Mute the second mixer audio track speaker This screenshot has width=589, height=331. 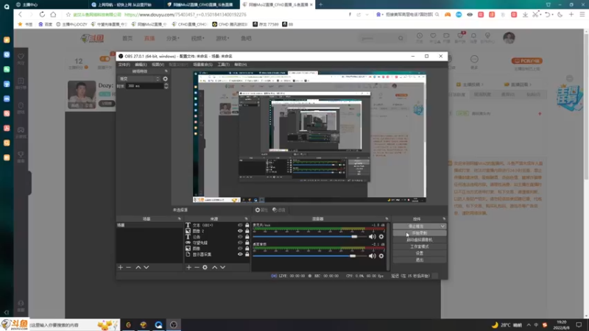pos(372,256)
